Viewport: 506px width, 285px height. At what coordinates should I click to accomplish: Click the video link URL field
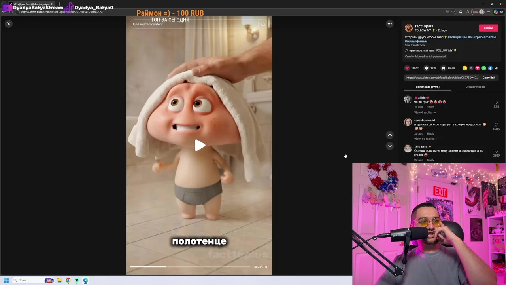click(442, 78)
